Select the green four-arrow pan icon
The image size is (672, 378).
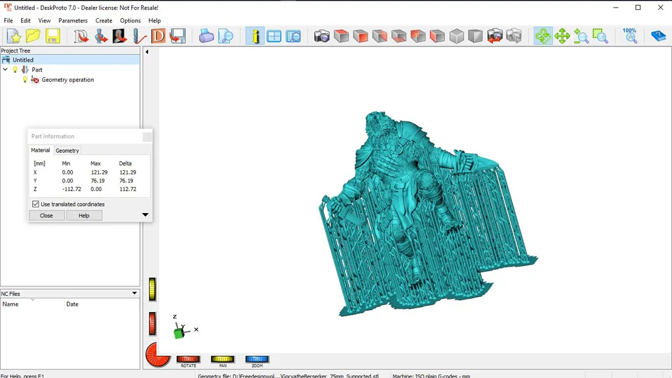[562, 37]
